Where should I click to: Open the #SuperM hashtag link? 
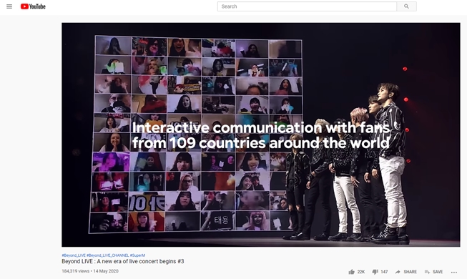(x=137, y=255)
